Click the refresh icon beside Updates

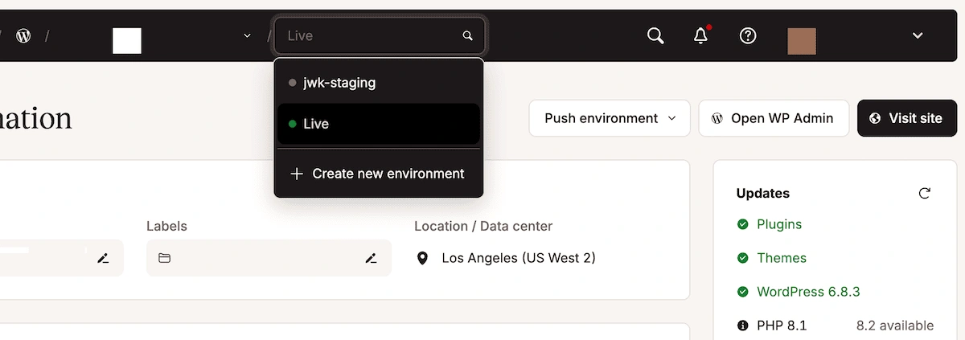point(925,193)
